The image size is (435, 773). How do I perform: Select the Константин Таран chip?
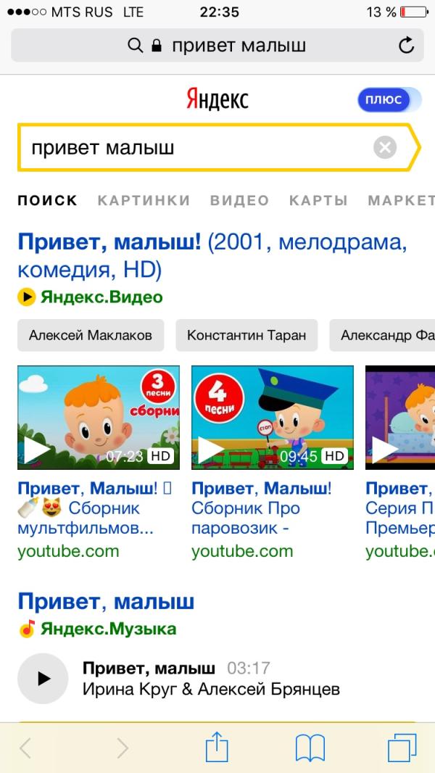246,335
